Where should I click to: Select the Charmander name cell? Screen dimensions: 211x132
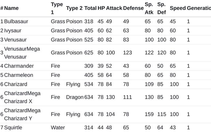pos(19,66)
